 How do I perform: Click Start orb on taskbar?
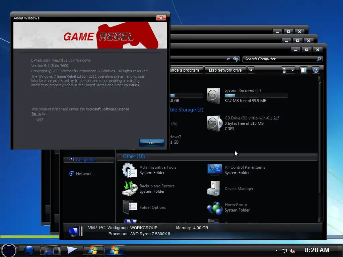pyautogui.click(x=9, y=250)
